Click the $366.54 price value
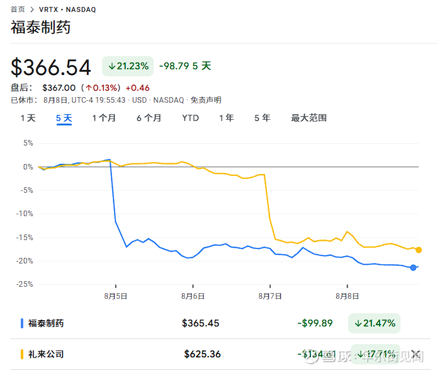This screenshot has width=437, height=370. (x=51, y=67)
